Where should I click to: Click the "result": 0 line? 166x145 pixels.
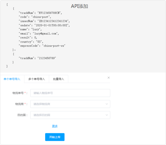pos(28,38)
